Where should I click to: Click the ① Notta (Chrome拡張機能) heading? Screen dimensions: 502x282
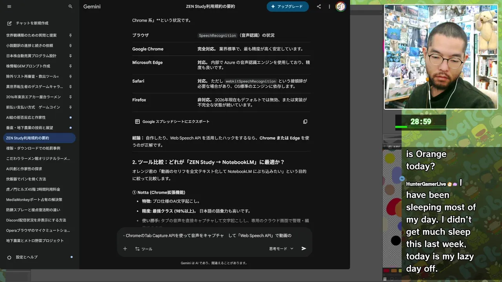(158, 192)
